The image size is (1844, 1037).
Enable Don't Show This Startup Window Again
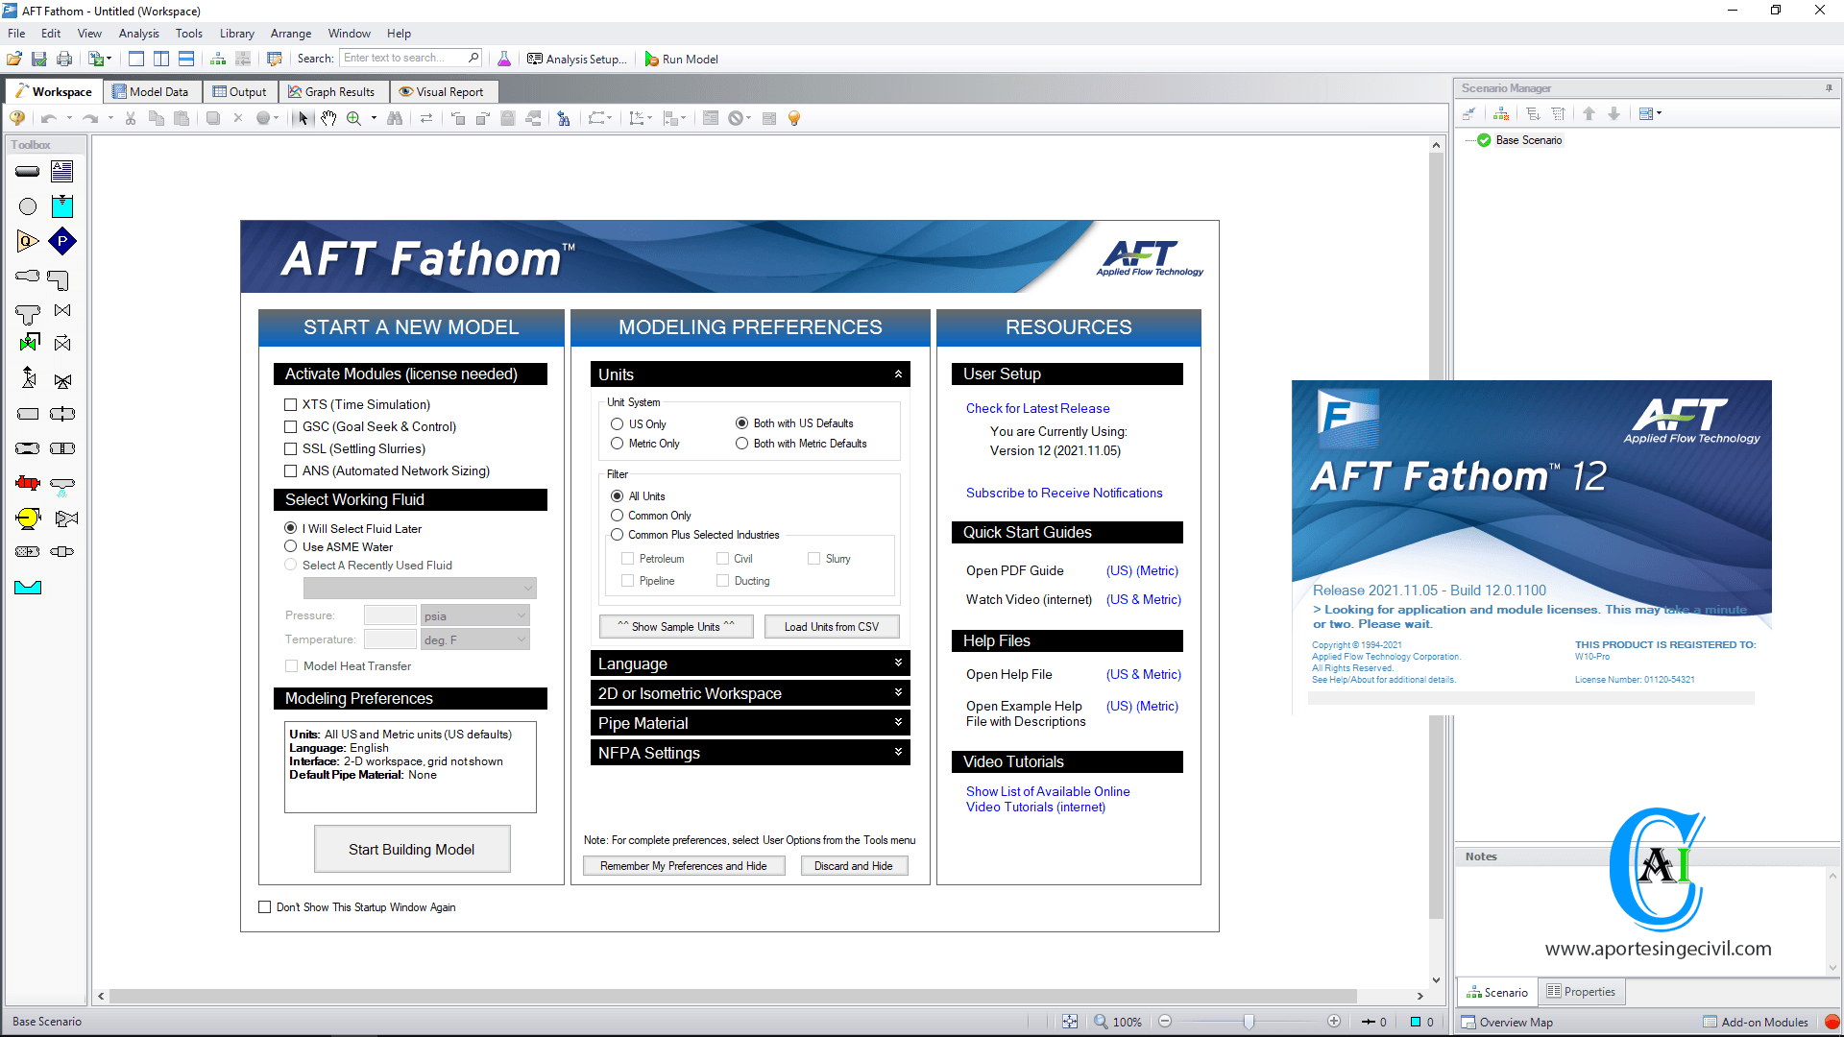265,906
